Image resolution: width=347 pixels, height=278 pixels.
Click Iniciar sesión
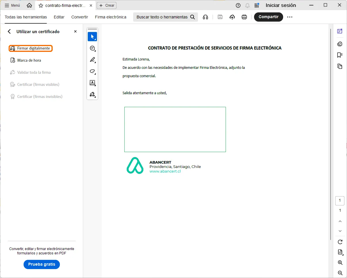[281, 5]
